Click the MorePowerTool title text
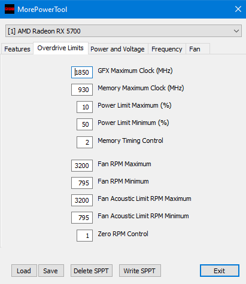 click(42, 10)
